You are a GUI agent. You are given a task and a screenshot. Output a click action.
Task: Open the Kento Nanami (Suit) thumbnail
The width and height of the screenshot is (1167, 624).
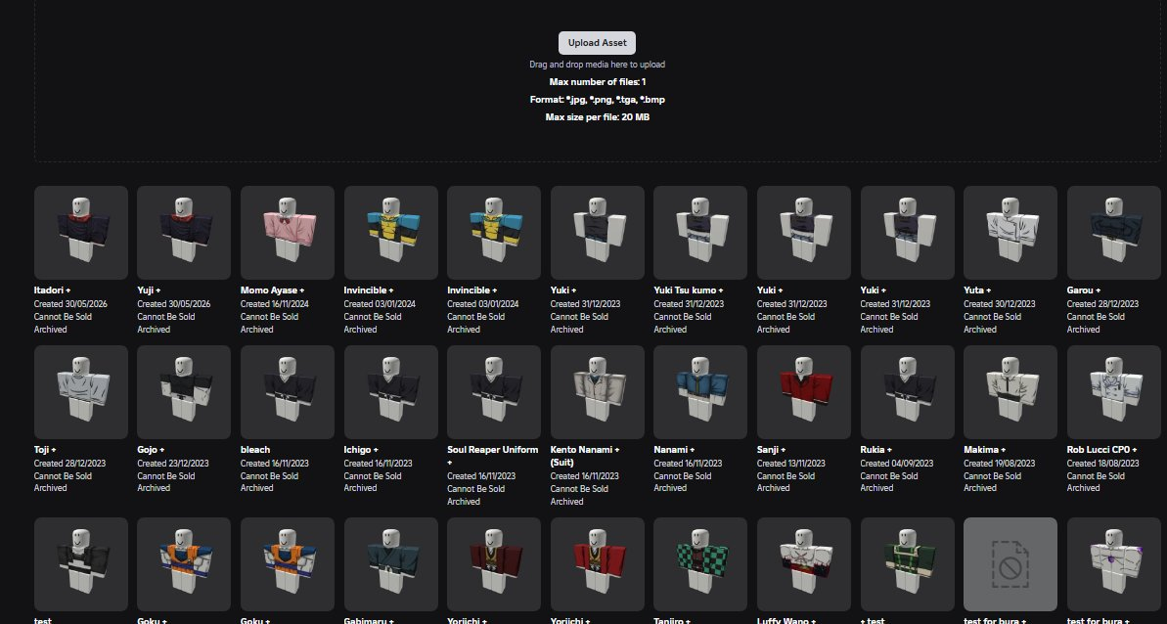tap(598, 392)
